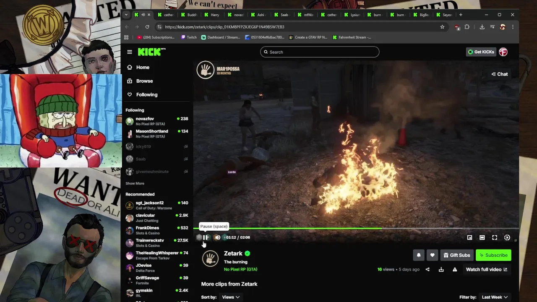This screenshot has width=537, height=302.
Task: Switch to the Sayee browser tab
Action: 444,15
